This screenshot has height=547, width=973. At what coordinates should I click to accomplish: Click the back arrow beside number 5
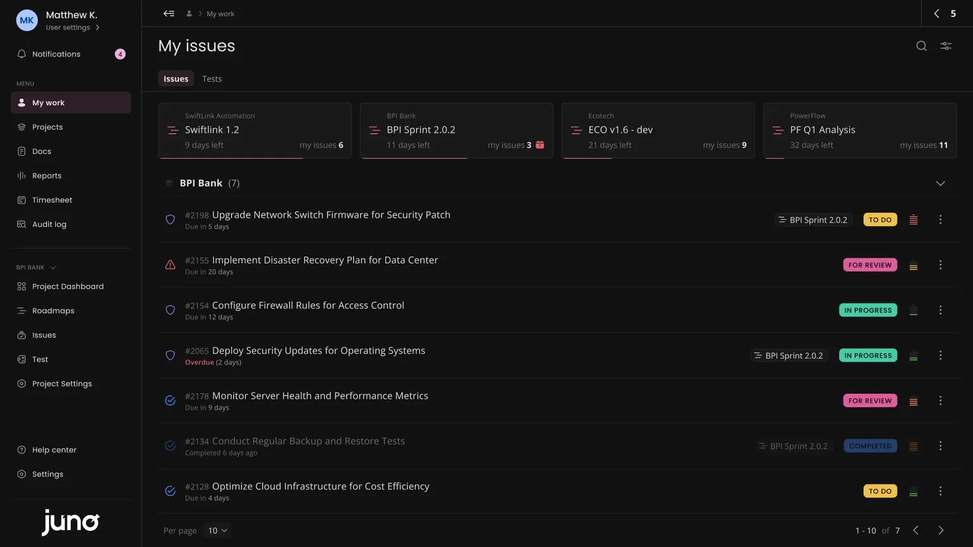tap(936, 13)
